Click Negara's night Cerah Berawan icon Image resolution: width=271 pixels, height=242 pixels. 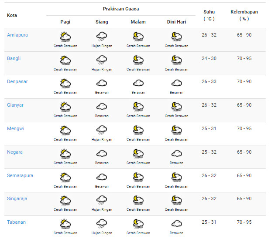pyautogui.click(x=138, y=154)
